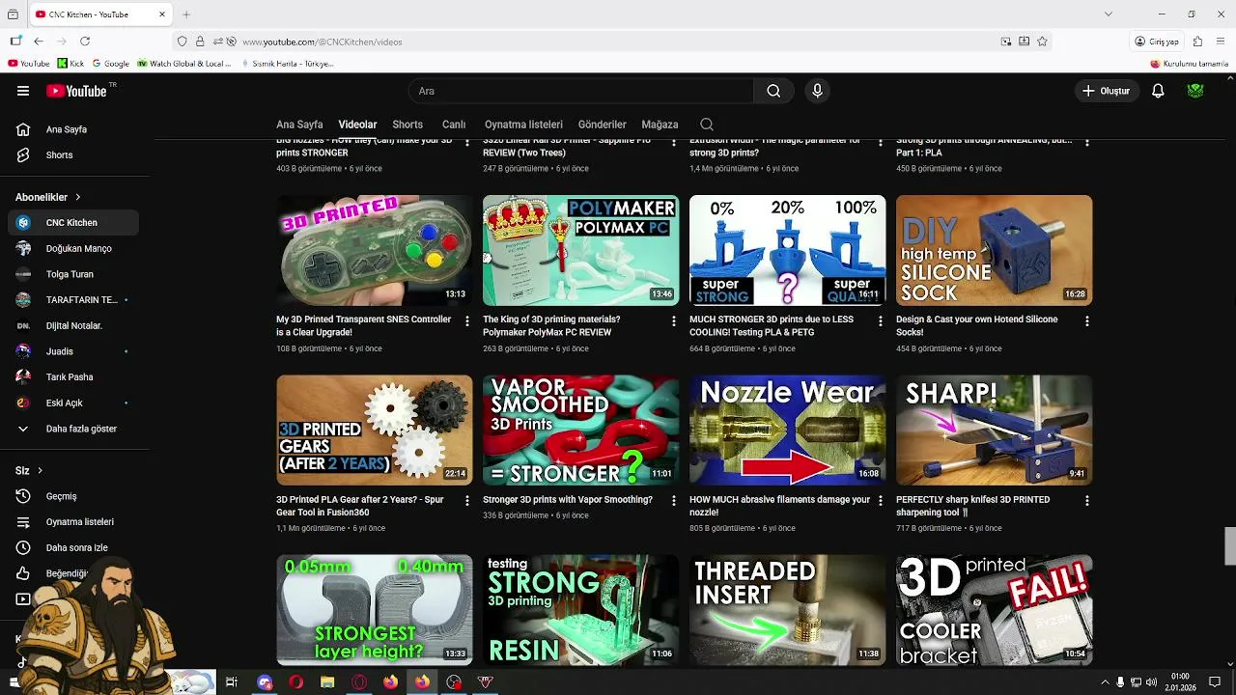Click Giriş yap browser sign-in button

click(x=1157, y=42)
